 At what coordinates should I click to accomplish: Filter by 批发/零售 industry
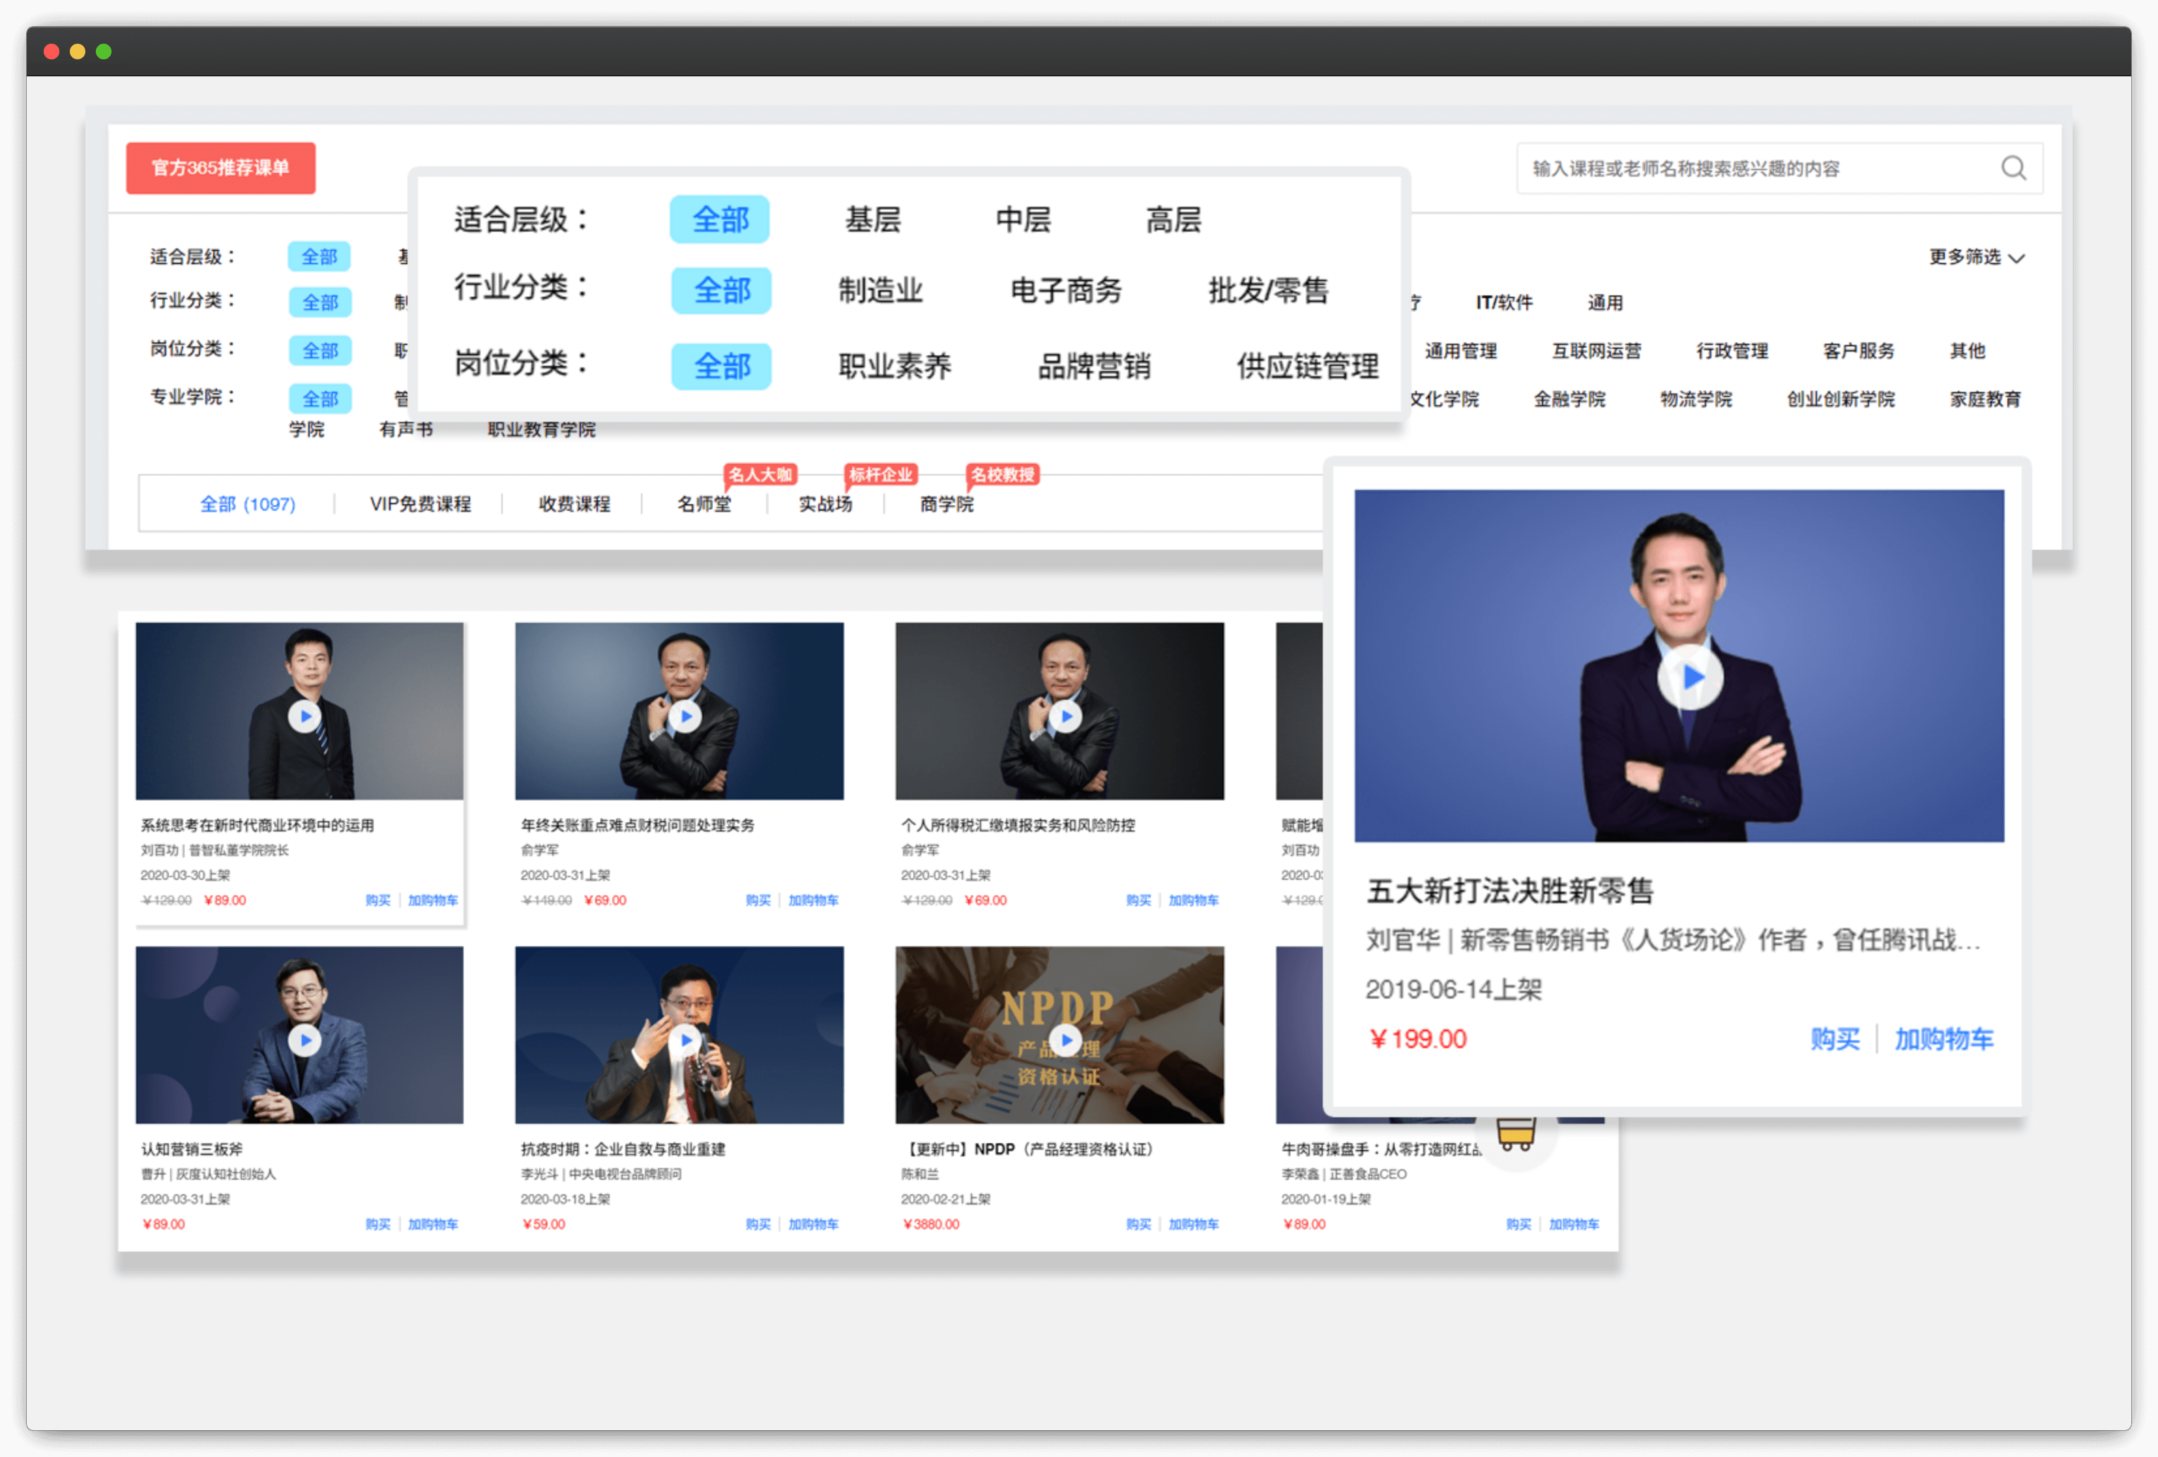[1269, 291]
